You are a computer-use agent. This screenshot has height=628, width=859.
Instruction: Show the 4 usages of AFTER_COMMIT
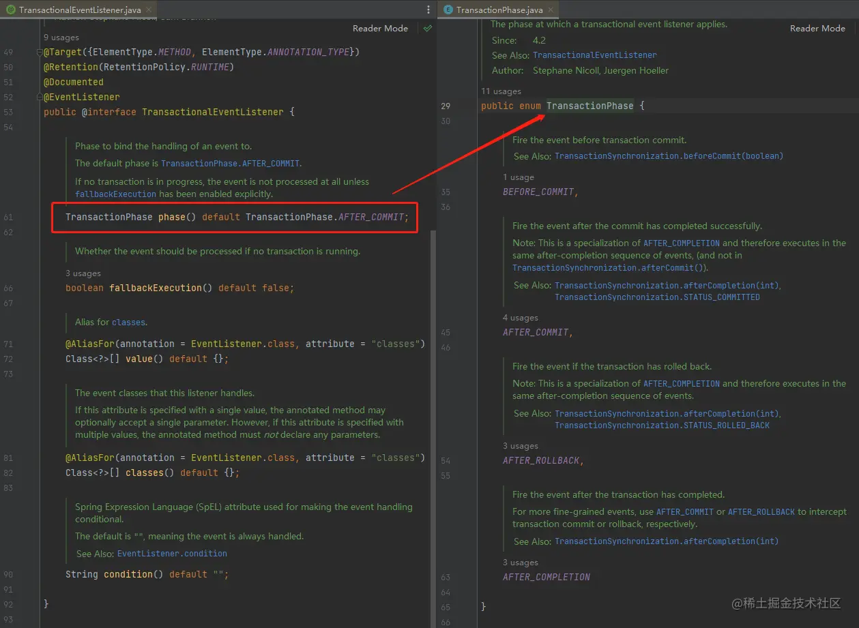click(521, 318)
